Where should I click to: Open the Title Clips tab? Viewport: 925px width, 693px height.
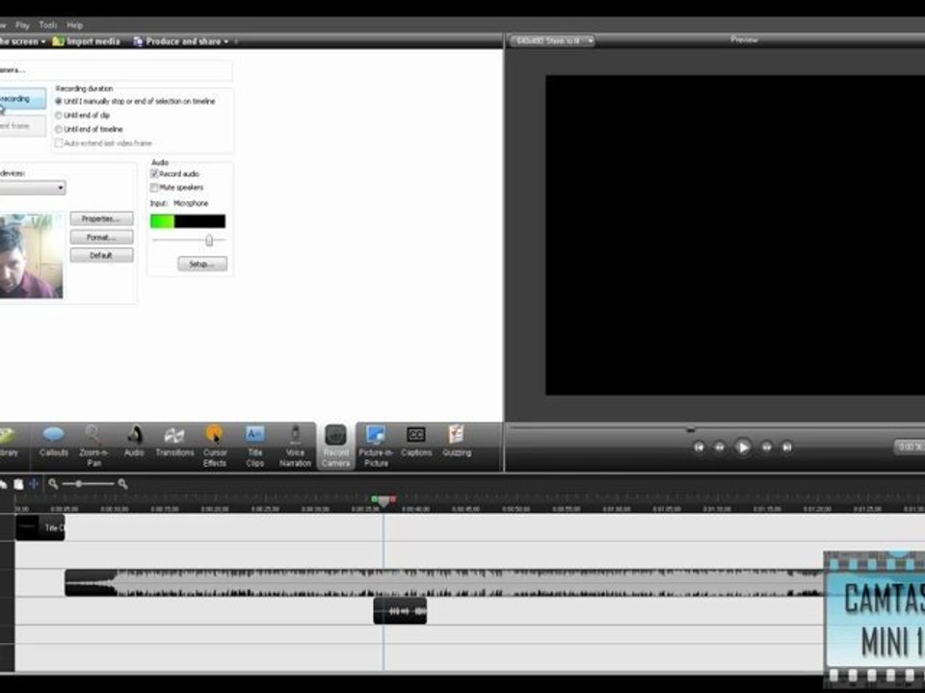[x=254, y=446]
